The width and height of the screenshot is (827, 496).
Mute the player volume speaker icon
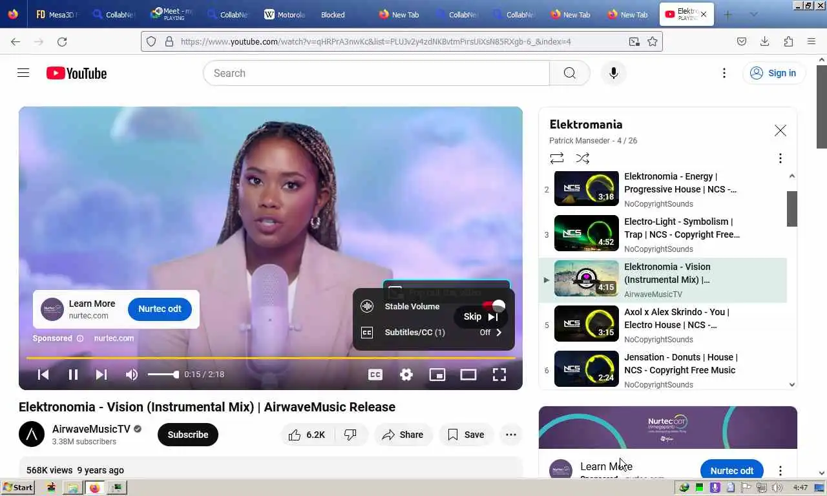tap(132, 375)
